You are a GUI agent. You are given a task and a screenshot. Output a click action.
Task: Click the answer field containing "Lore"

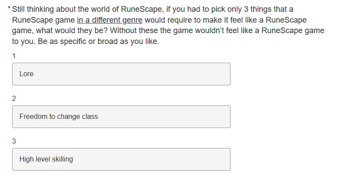pyautogui.click(x=121, y=74)
